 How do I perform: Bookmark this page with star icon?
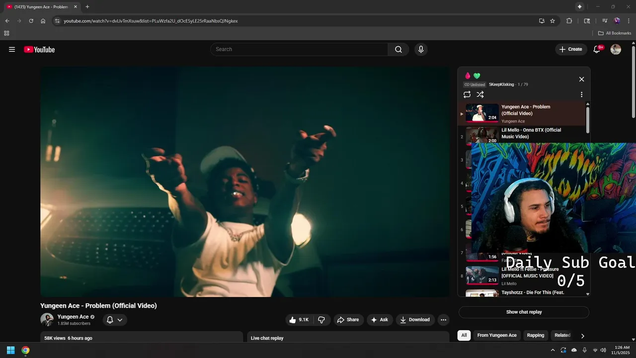click(x=553, y=21)
